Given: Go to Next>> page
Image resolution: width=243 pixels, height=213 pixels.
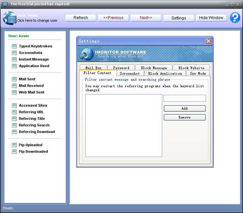Looking at the screenshot, I should (x=146, y=18).
